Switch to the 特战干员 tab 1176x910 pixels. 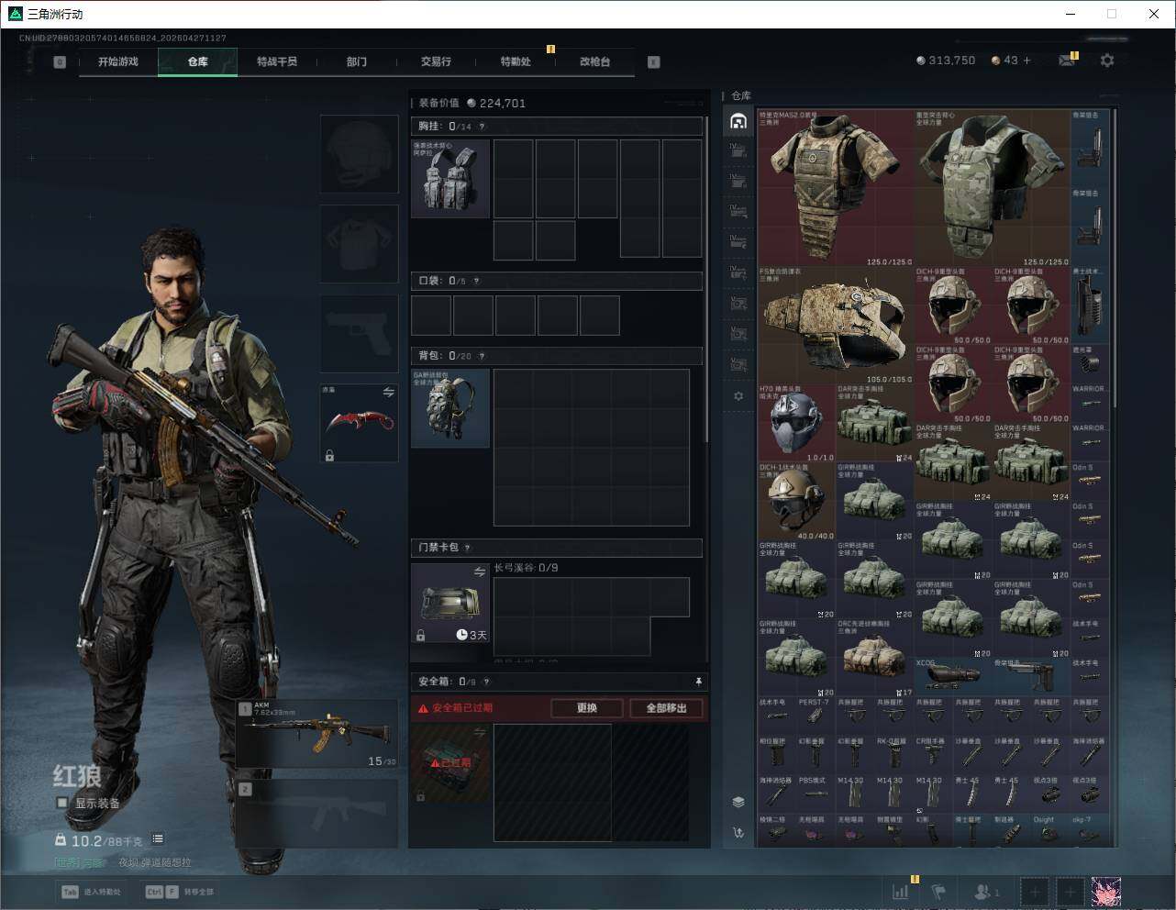tap(277, 61)
